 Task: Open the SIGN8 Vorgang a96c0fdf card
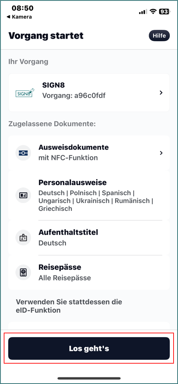point(89,93)
